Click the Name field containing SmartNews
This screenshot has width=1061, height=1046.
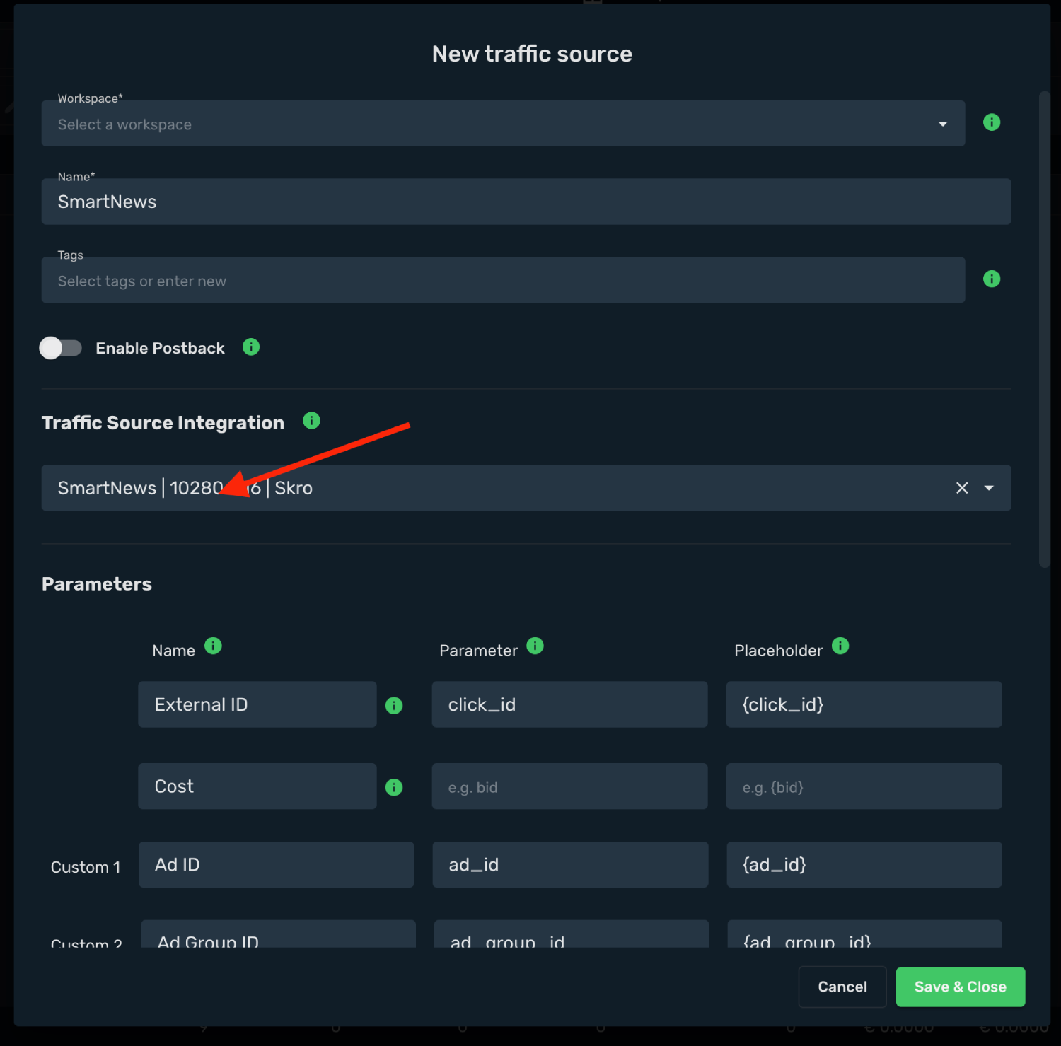(x=526, y=202)
